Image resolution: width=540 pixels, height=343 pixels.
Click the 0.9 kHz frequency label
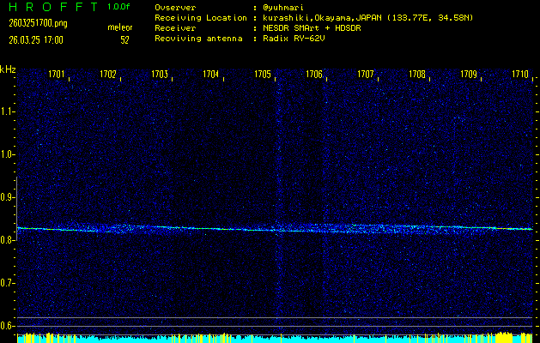click(6, 197)
